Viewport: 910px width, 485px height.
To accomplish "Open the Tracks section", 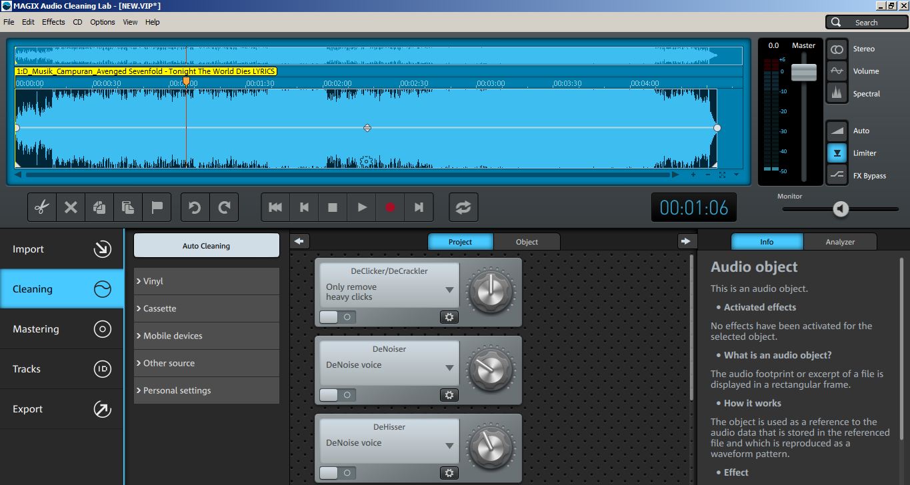I will [61, 369].
